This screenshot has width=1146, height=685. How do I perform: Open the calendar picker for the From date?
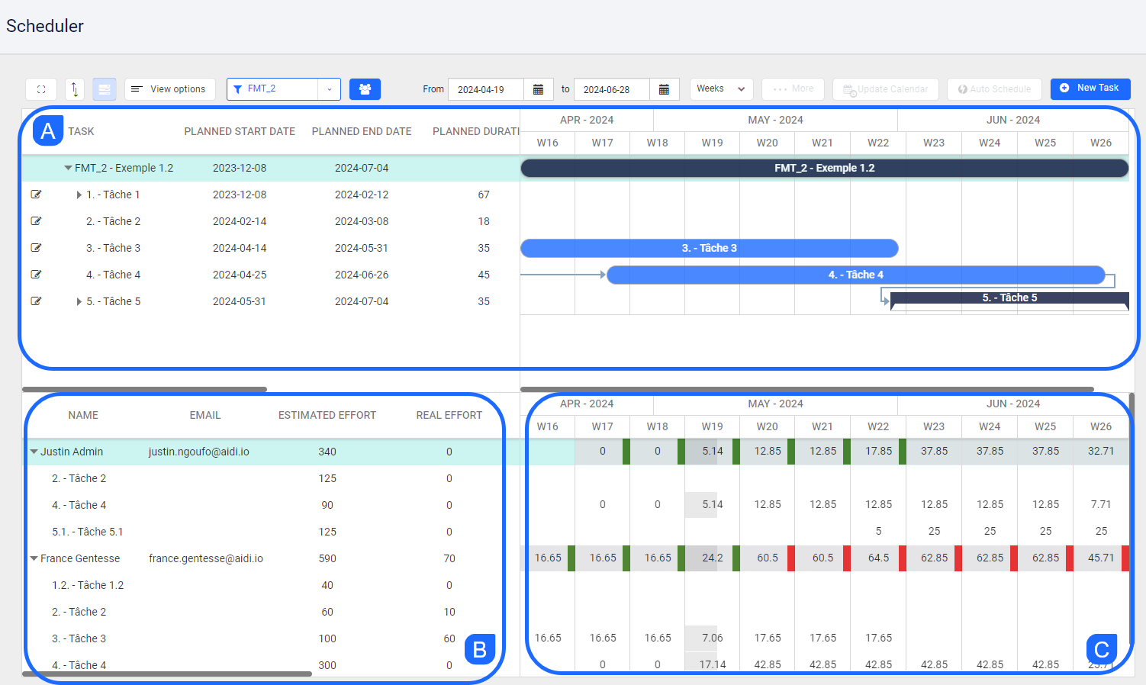538,89
